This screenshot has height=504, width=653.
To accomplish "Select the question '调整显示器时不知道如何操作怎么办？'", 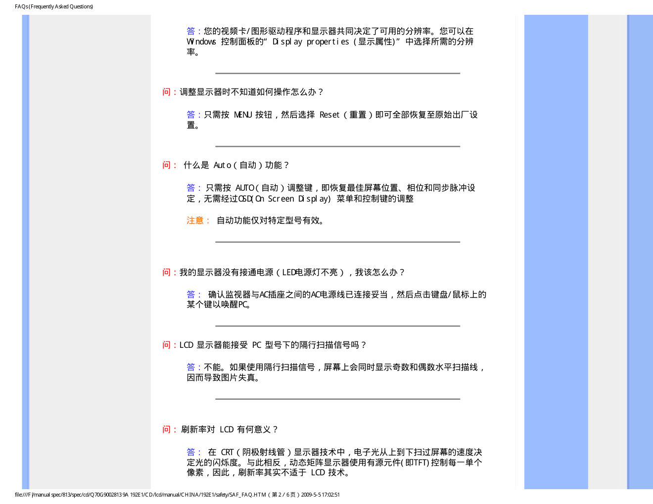I will pos(243,92).
